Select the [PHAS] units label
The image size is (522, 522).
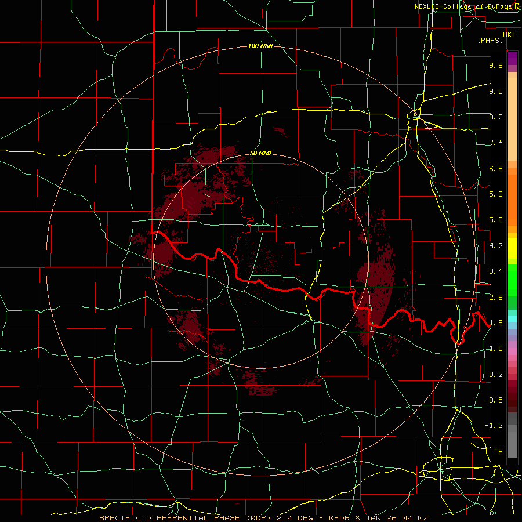(x=490, y=41)
